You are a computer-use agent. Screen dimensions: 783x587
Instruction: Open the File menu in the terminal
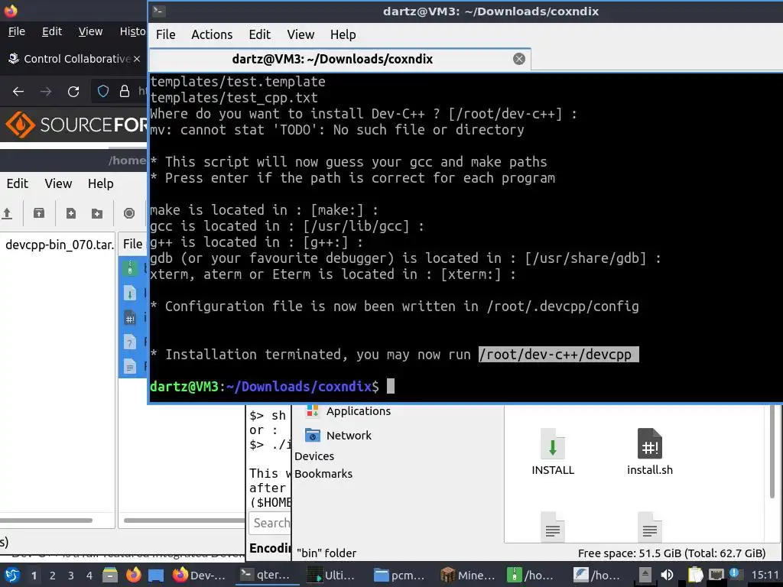(165, 34)
